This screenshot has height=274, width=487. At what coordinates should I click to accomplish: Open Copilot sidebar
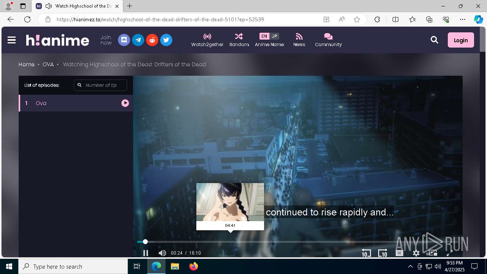(478, 19)
